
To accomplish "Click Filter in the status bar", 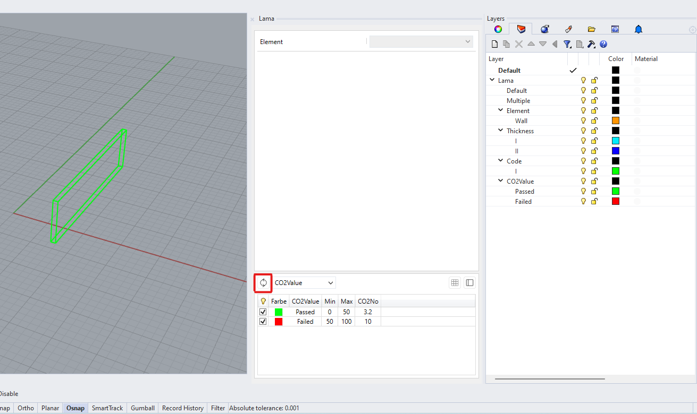I will pos(218,408).
